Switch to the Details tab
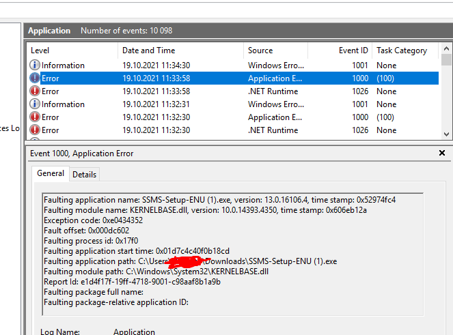 click(x=85, y=175)
